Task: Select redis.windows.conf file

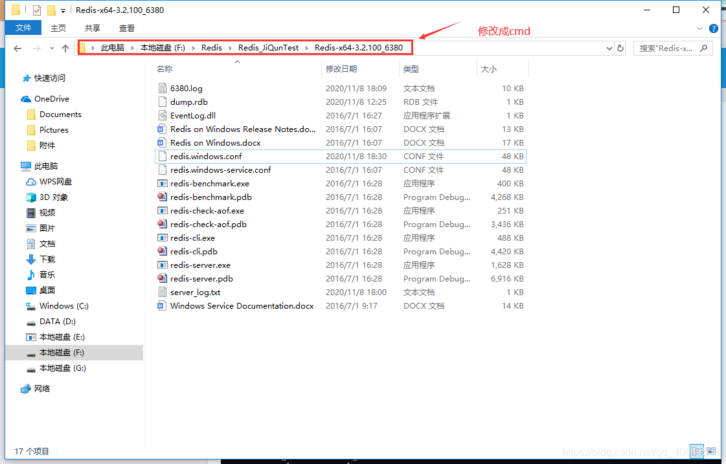Action: (206, 157)
